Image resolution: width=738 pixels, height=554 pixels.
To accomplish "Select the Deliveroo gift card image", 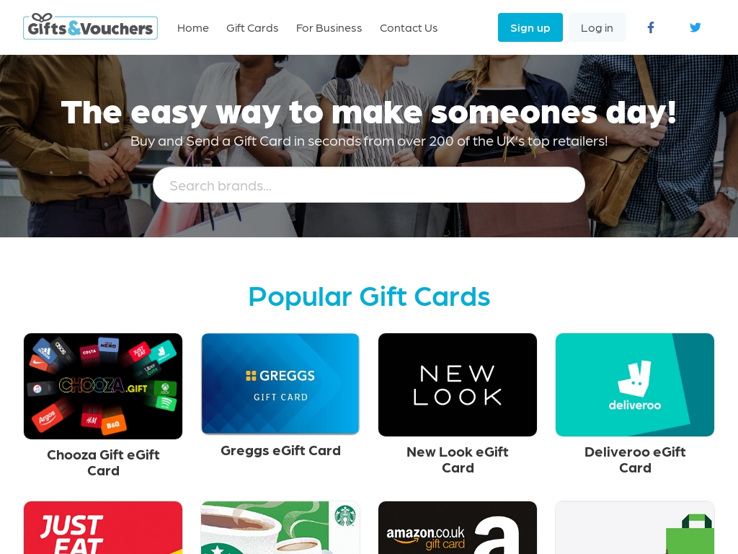I will (x=634, y=385).
